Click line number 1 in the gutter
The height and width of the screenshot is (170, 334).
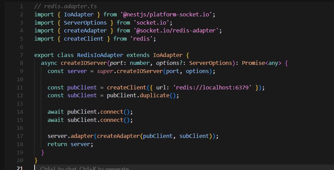(21, 6)
